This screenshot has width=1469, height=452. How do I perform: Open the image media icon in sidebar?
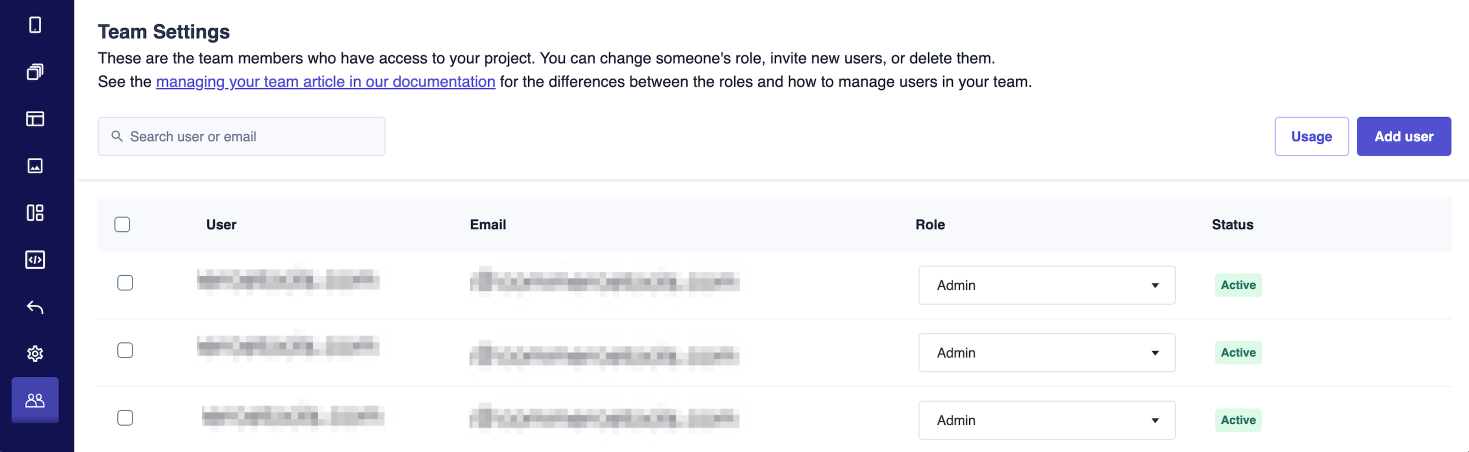point(35,166)
